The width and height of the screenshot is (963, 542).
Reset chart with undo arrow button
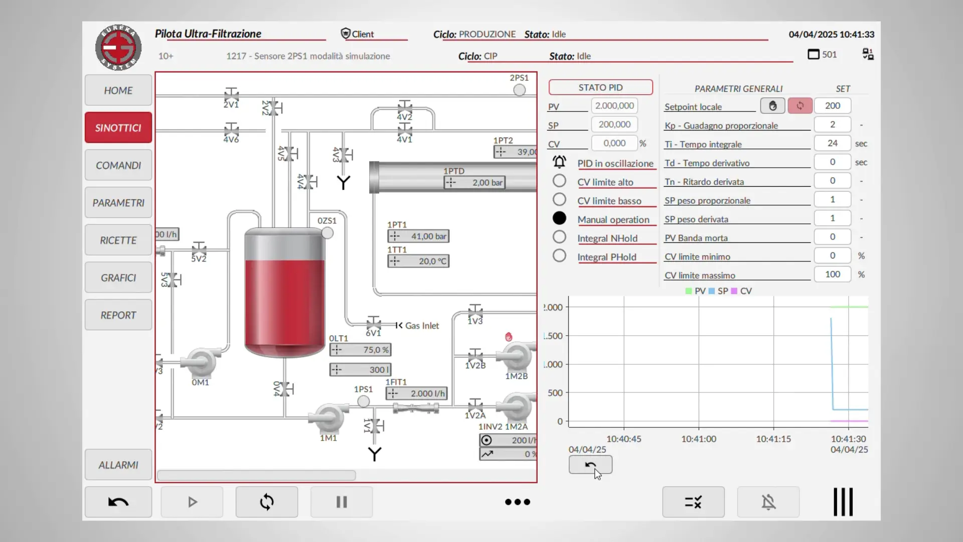[x=590, y=465]
